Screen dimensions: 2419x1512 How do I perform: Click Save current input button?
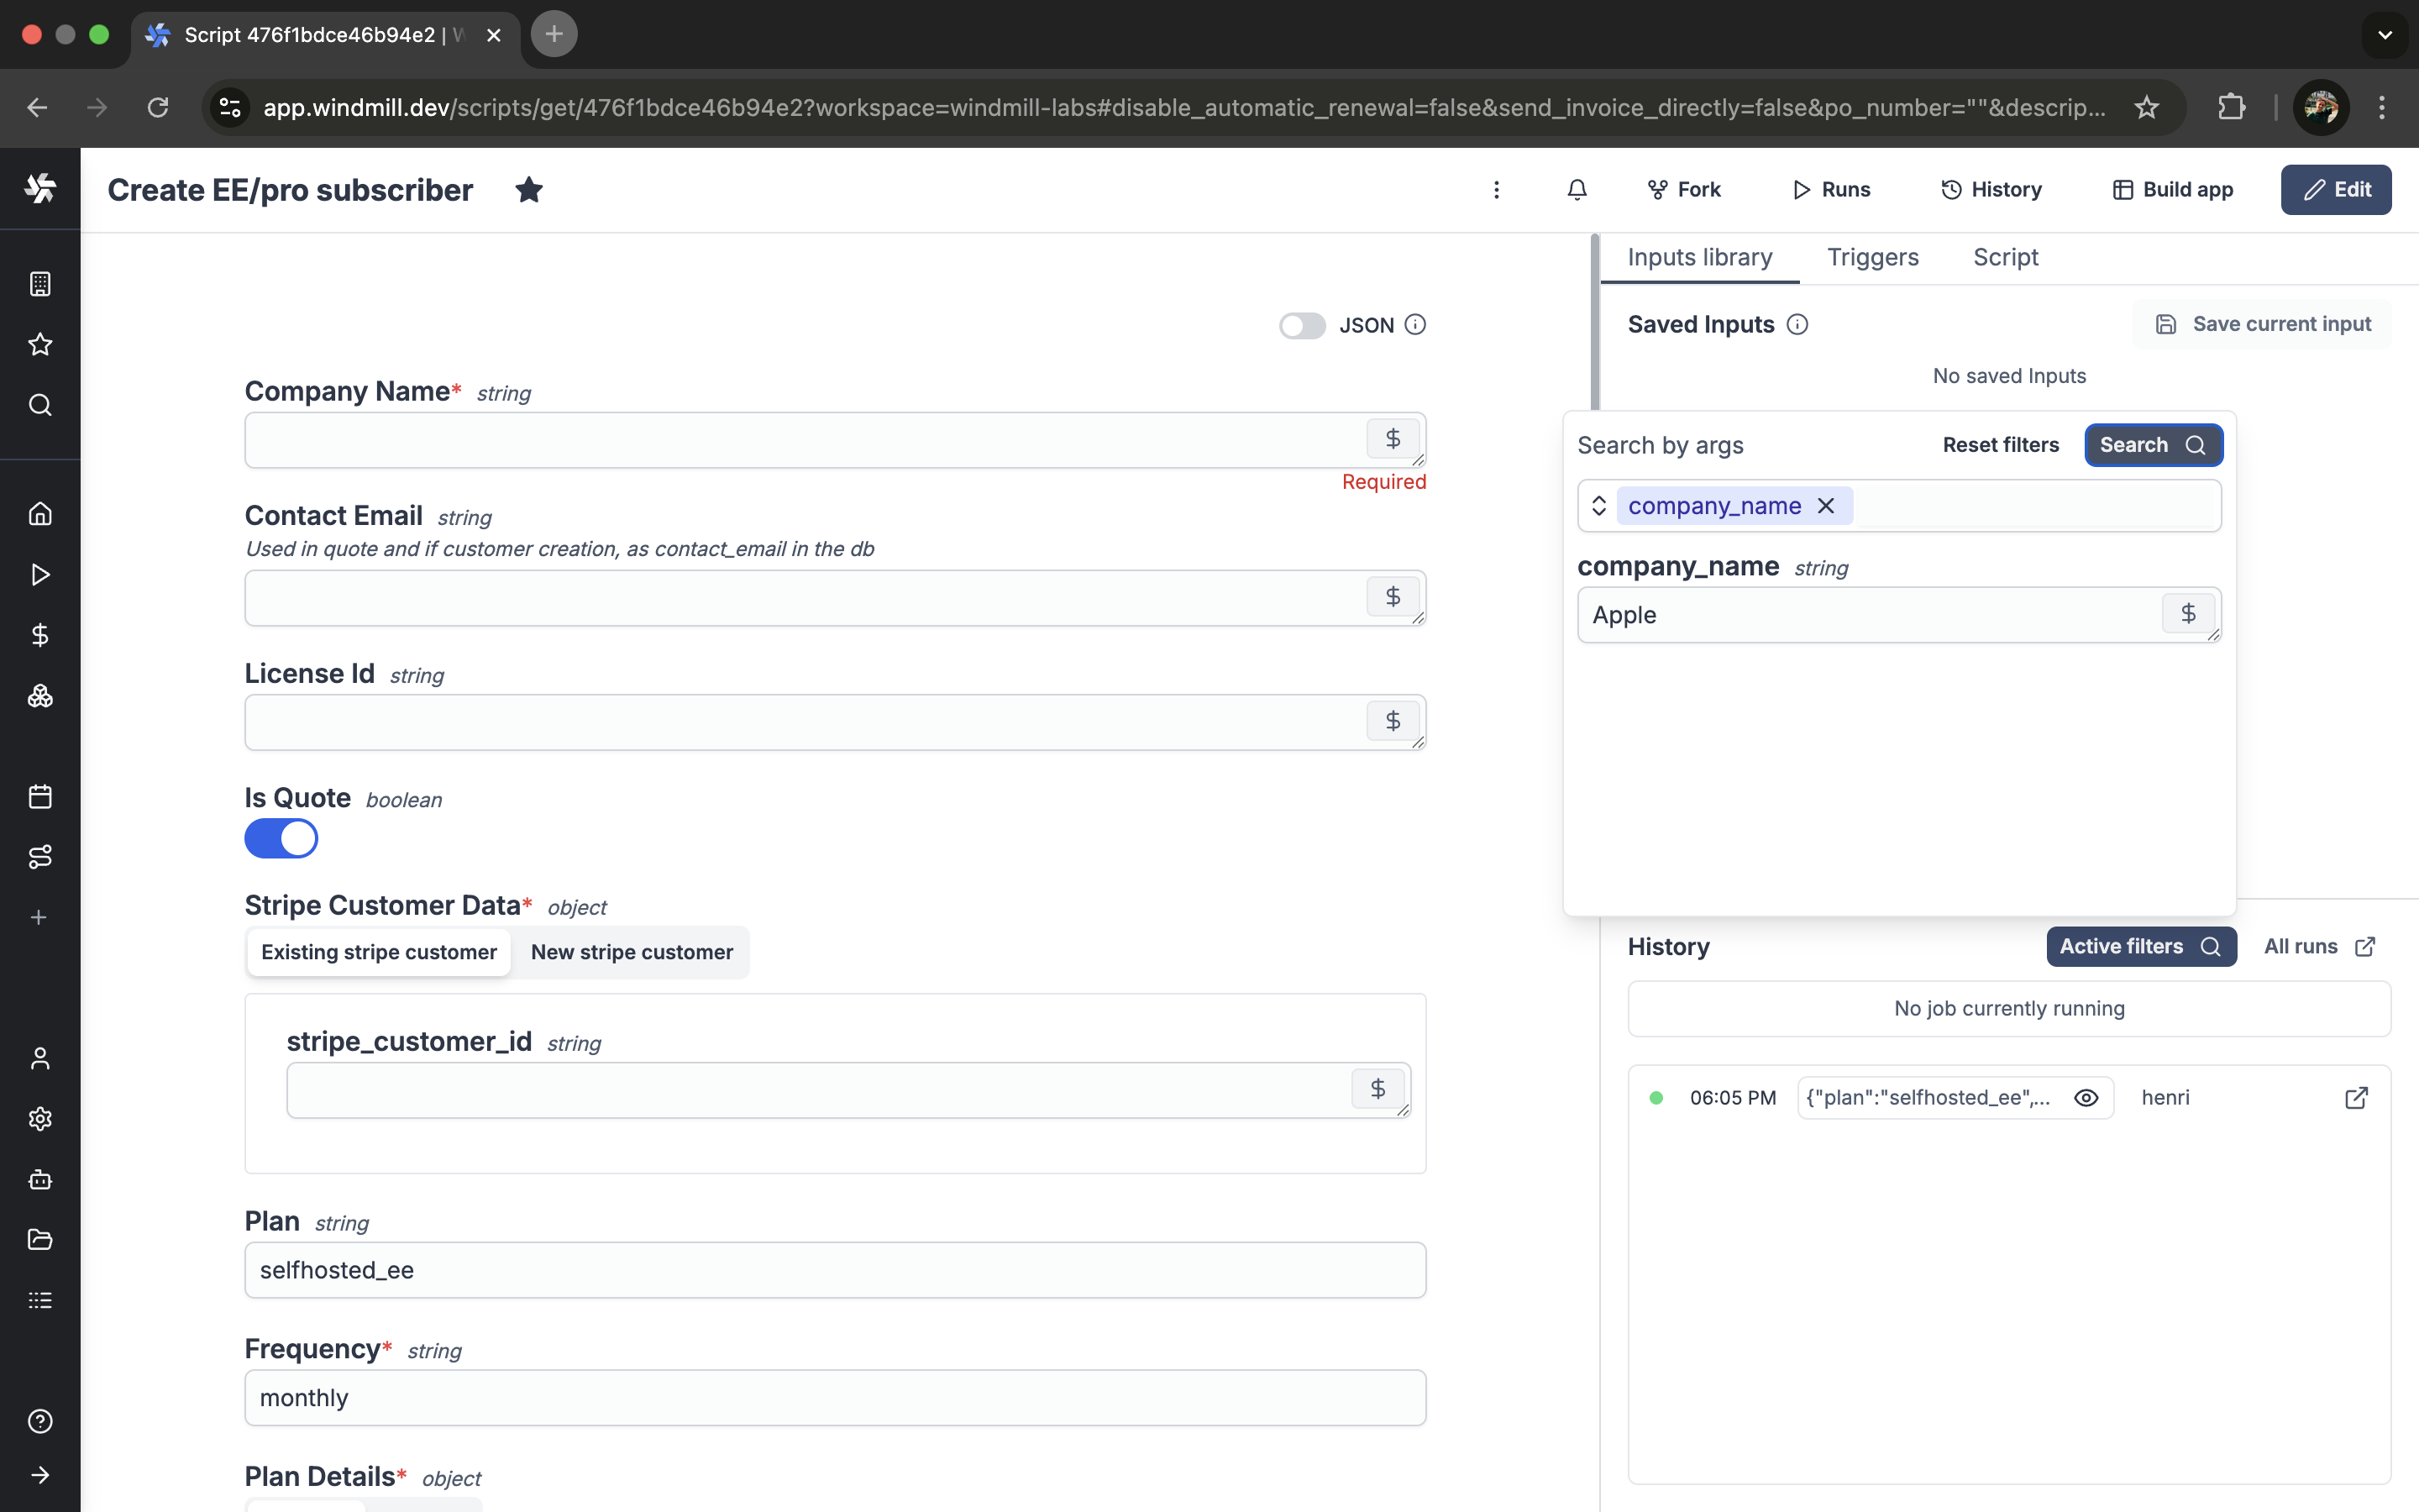click(x=2263, y=324)
